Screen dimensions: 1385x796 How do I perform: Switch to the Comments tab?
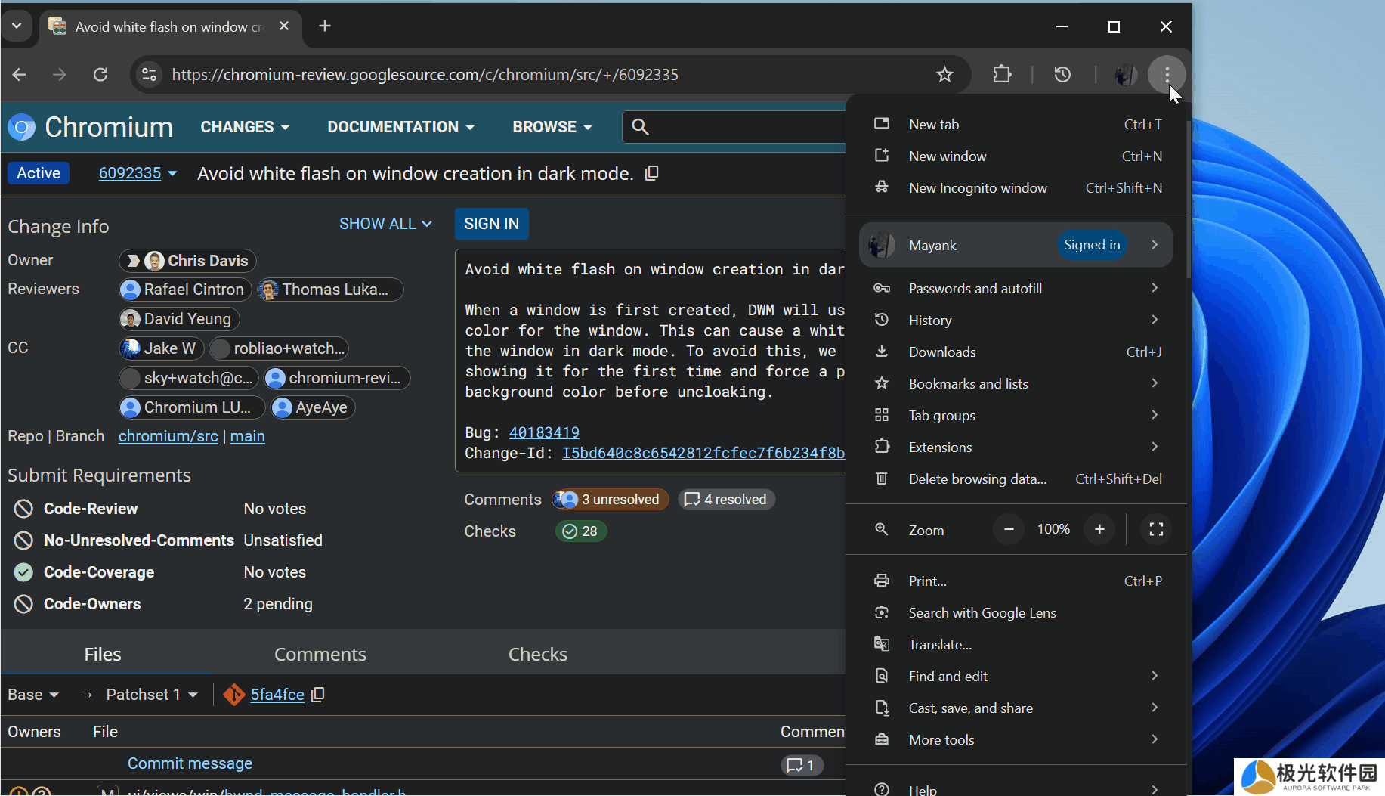tap(320, 654)
